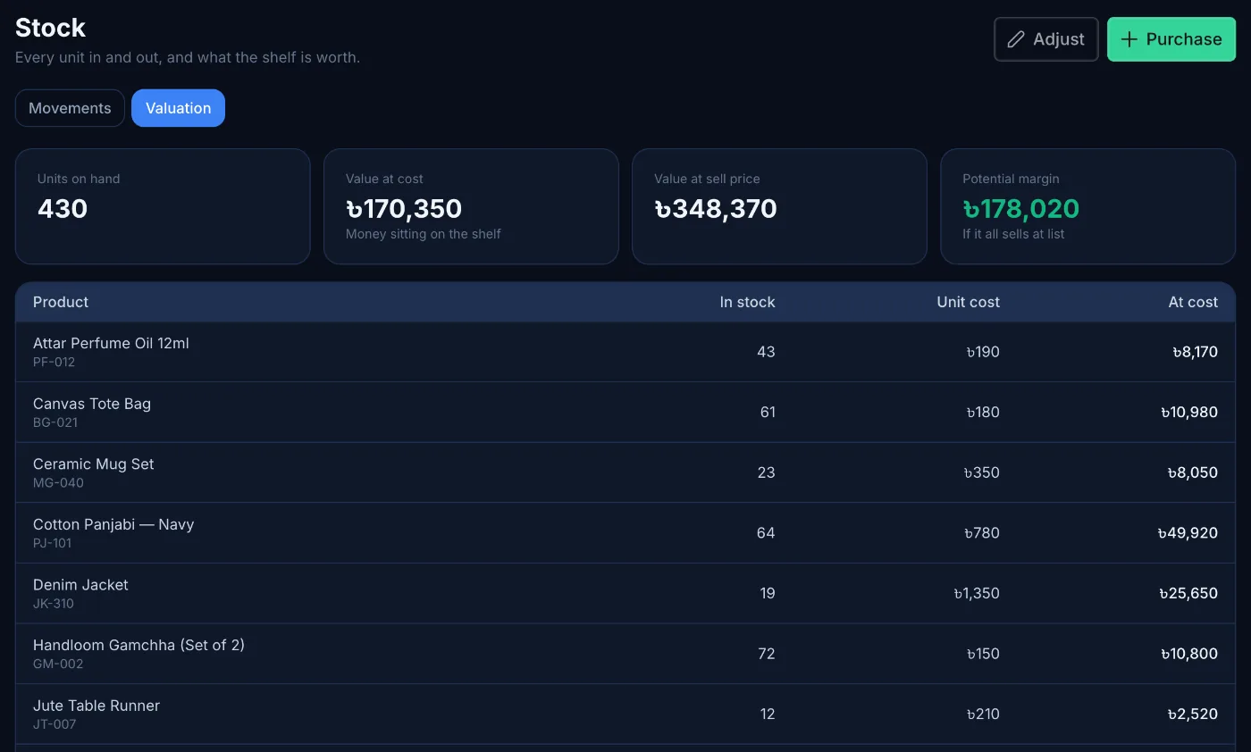Click the Value at cost card
This screenshot has width=1251, height=752.
[x=471, y=206]
